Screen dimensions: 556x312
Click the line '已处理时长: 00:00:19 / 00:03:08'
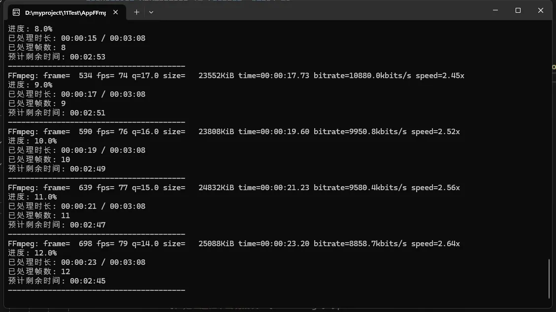tap(77, 150)
